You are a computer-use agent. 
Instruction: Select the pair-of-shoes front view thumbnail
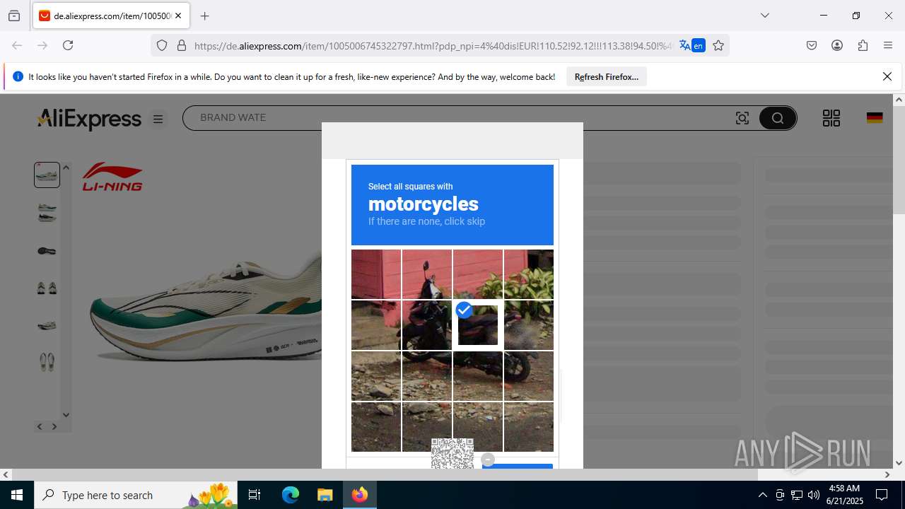click(x=47, y=288)
